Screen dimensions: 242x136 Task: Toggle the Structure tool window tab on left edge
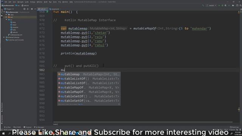tap(2, 107)
